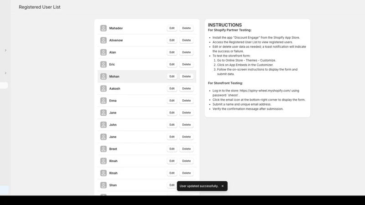Delete the user Breet
The image size is (365, 205).
187,149
